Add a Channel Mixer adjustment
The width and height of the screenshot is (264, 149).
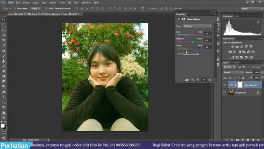(x=248, y=52)
